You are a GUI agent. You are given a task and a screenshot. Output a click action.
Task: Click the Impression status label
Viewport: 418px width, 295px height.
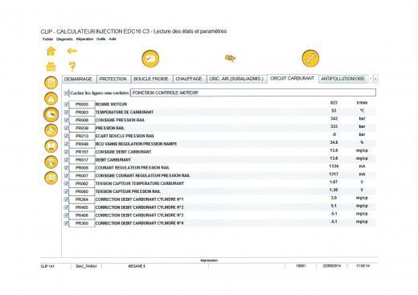(x=209, y=260)
